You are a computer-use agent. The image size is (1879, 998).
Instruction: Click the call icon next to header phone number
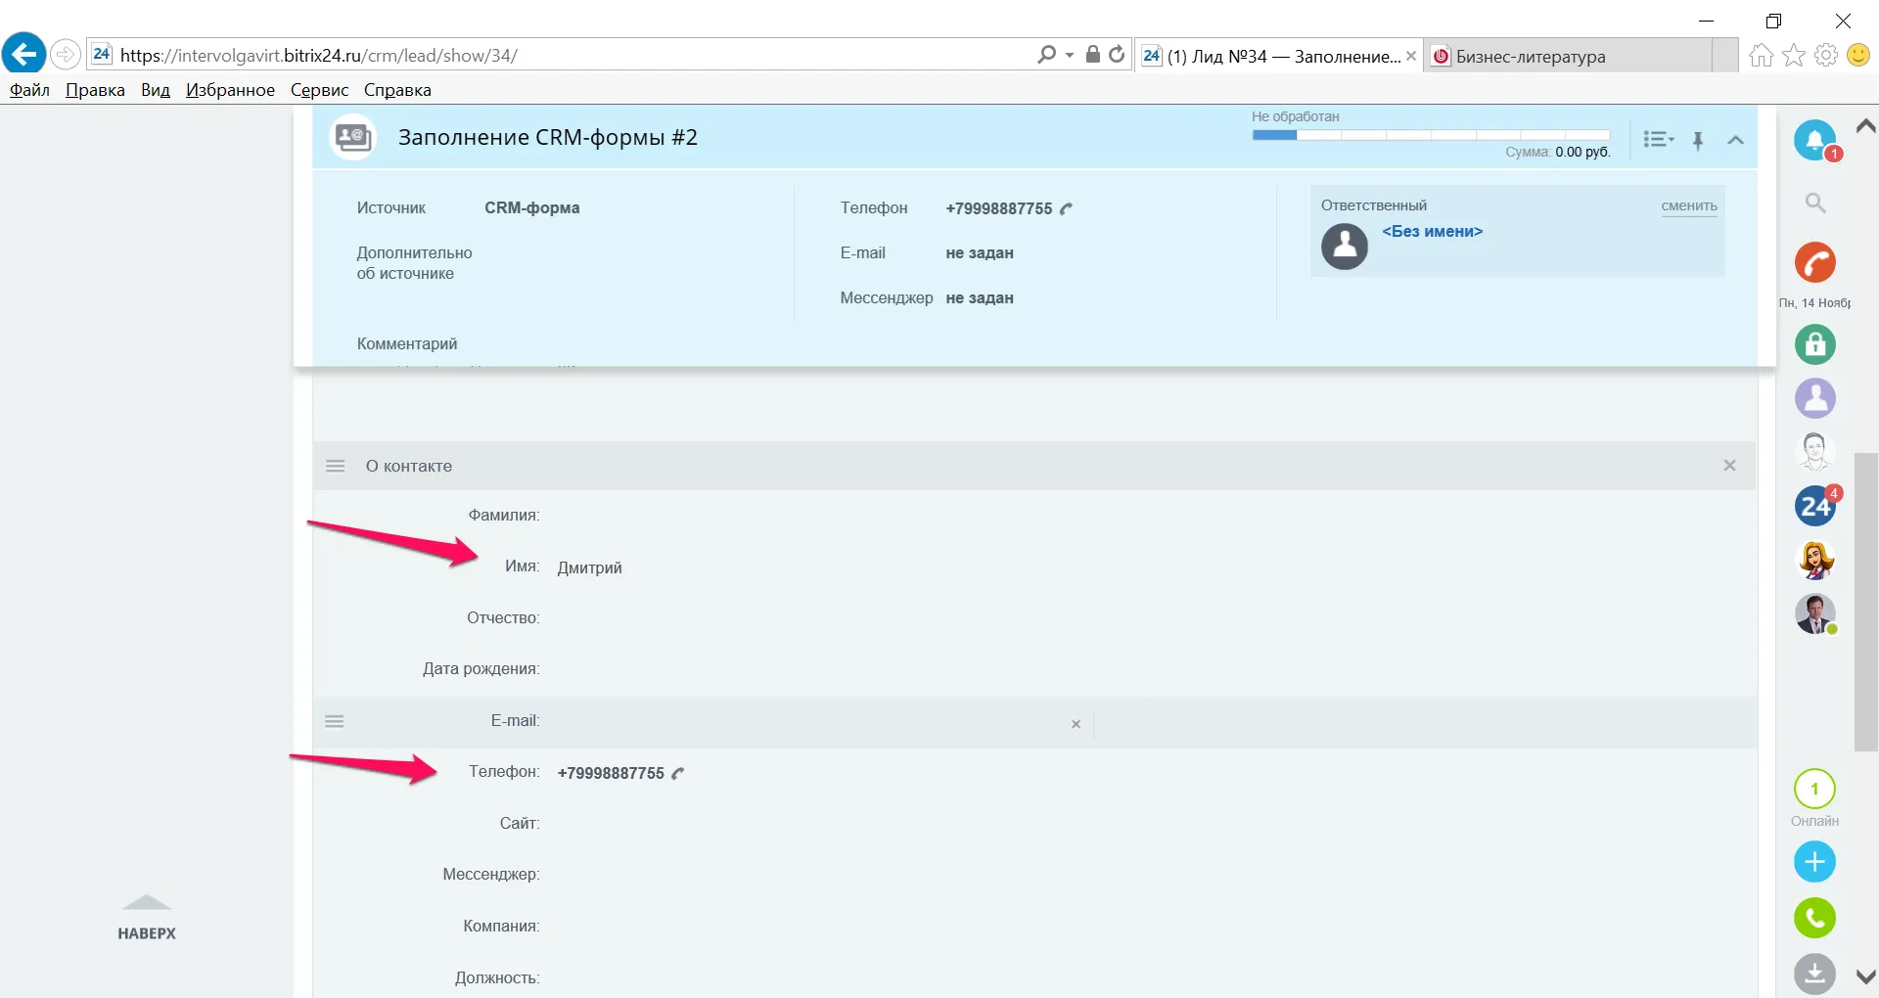point(1067,208)
